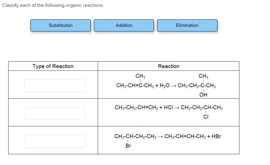The height and width of the screenshot is (165, 270).
Task: Click the second empty answer box
Action: pos(54,113)
